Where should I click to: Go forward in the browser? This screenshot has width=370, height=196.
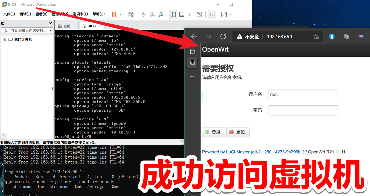208,37
